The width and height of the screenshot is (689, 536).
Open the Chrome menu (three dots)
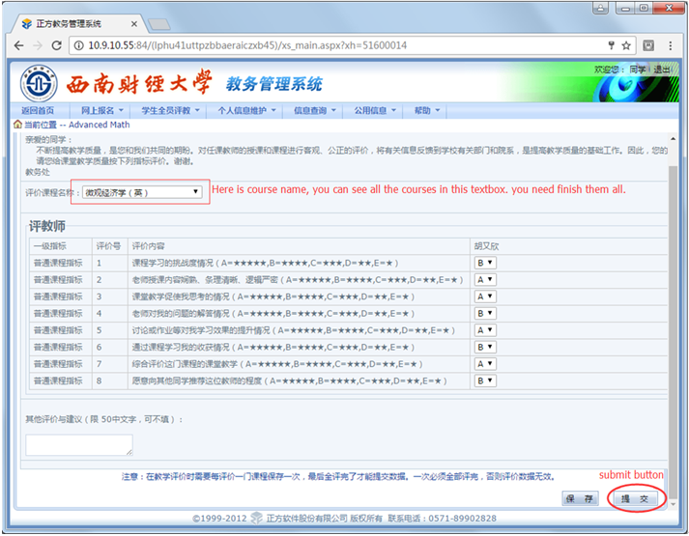point(671,45)
